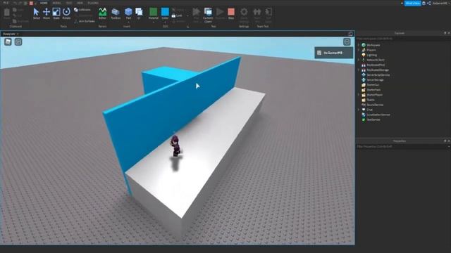Screen dimensions: 451x253
Task: Click the Properties filter search field
Action: tap(402, 147)
